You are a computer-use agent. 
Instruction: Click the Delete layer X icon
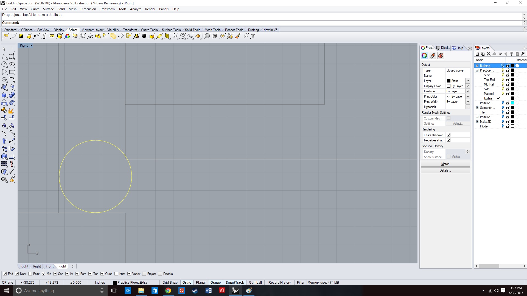pos(488,54)
